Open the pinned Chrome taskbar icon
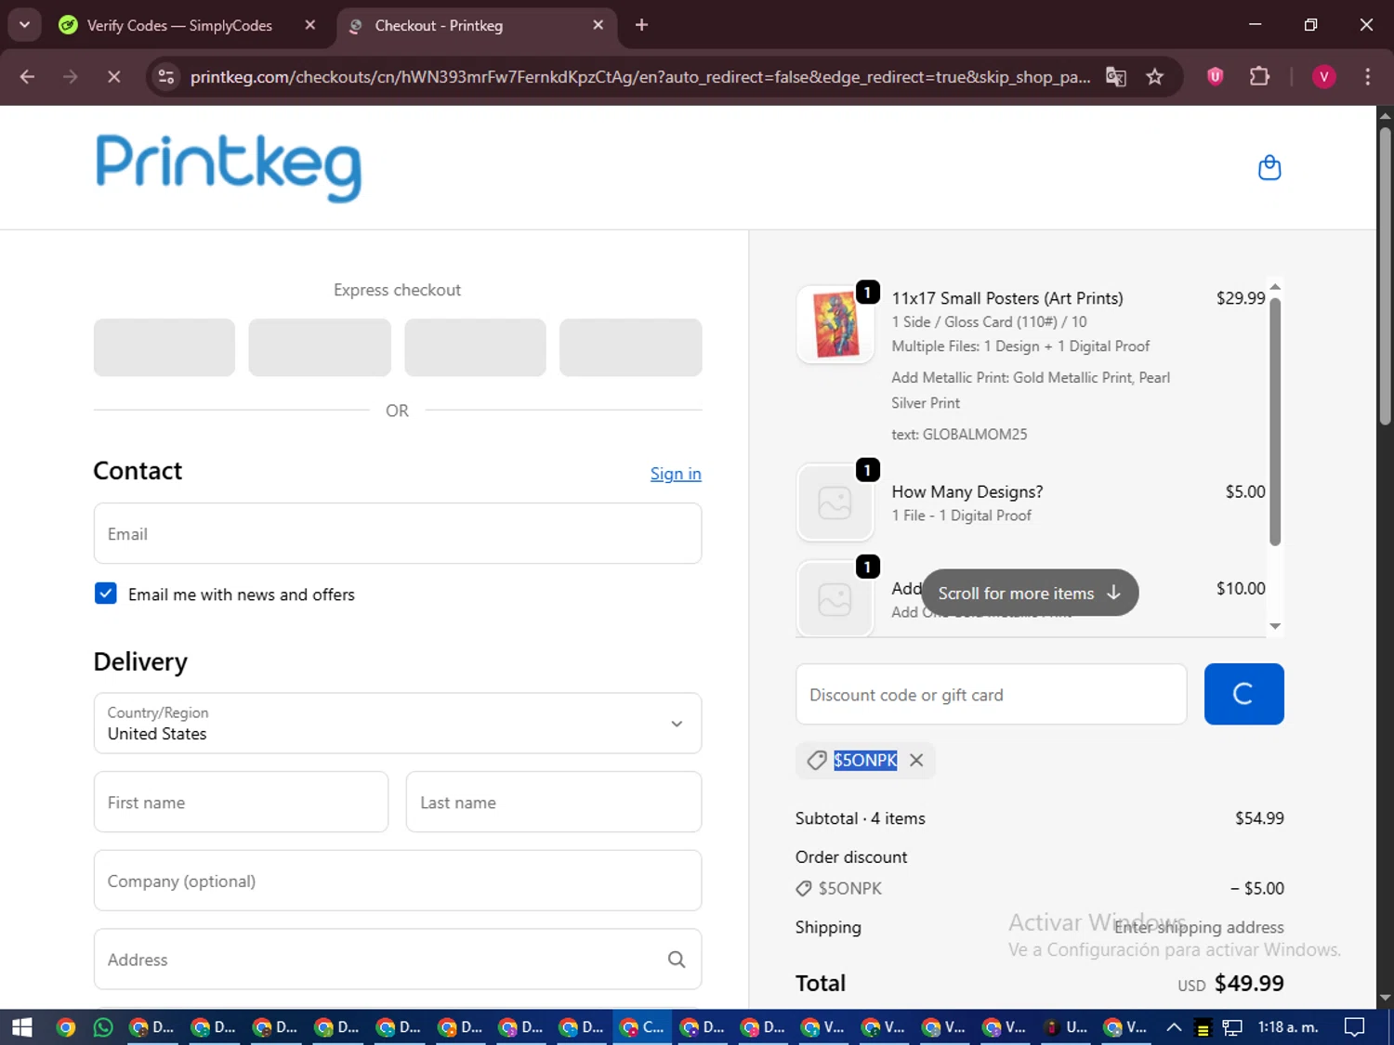The width and height of the screenshot is (1394, 1045). click(65, 1026)
